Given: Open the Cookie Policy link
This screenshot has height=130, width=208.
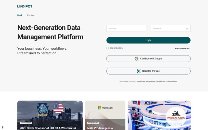Looking at the screenshot, I should pos(172,81).
